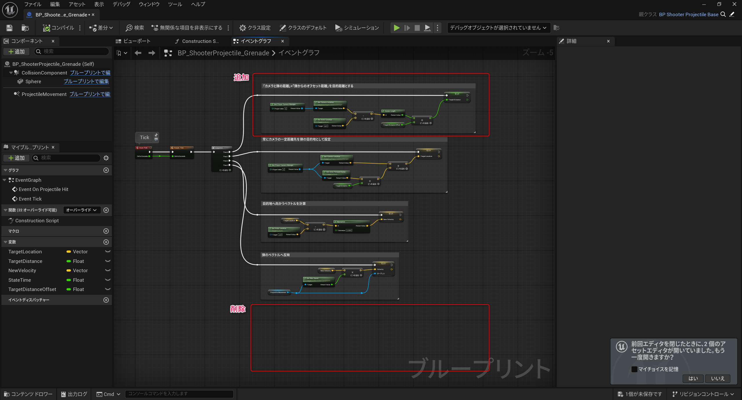742x400 pixels.
Task: Click the Compile (コンパイル) button
Action: point(59,28)
